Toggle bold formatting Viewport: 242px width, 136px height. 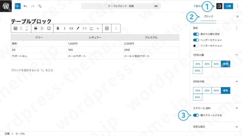(x=58, y=28)
